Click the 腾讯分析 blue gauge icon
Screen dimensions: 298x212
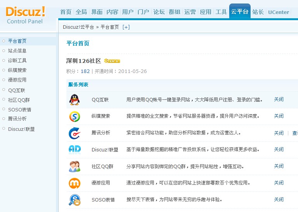tap(74, 133)
